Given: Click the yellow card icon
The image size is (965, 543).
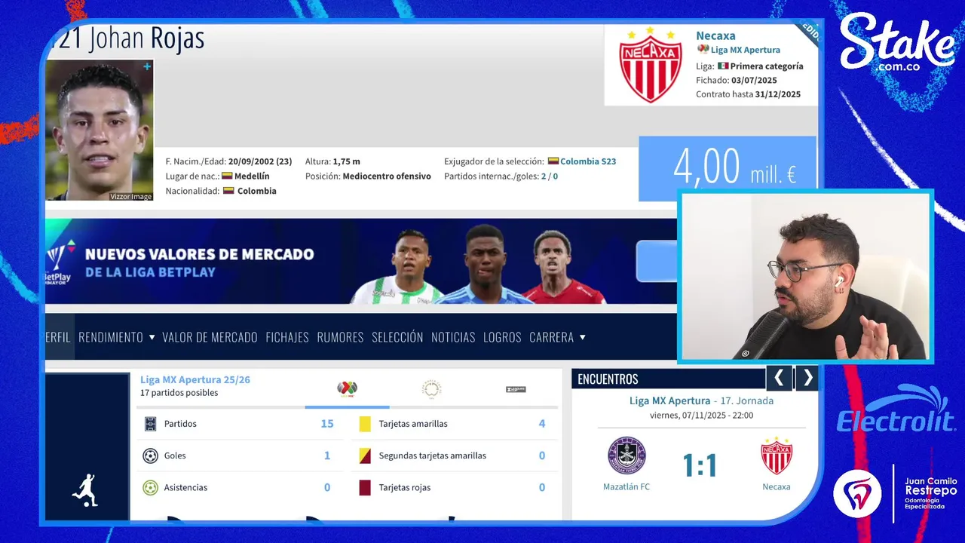Looking at the screenshot, I should pos(365,424).
